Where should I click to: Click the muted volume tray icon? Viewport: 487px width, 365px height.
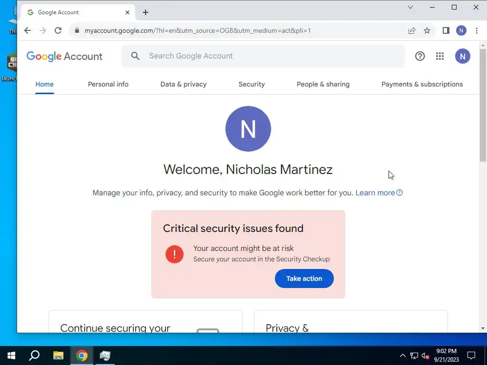426,355
